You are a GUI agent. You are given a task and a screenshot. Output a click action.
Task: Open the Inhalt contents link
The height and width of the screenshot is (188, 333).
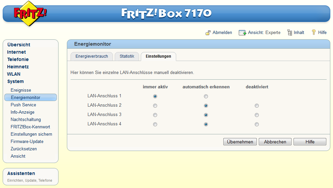tap(299, 33)
